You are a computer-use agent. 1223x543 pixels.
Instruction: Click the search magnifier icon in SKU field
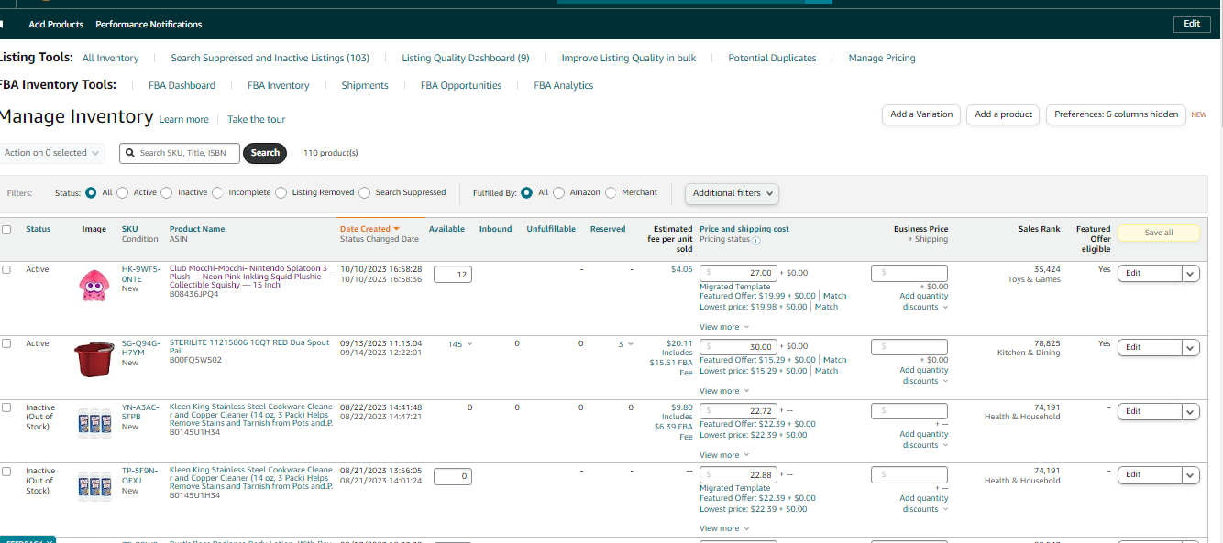pyautogui.click(x=131, y=153)
